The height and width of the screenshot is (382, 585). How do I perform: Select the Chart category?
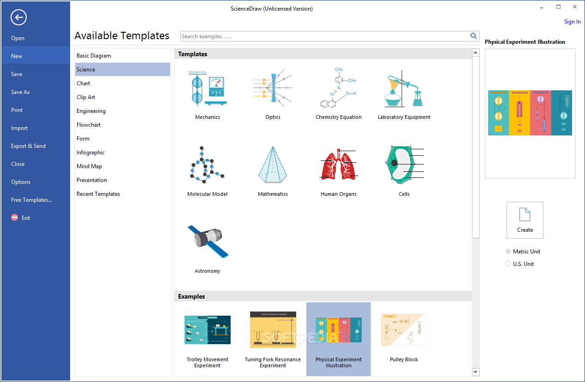pyautogui.click(x=123, y=83)
